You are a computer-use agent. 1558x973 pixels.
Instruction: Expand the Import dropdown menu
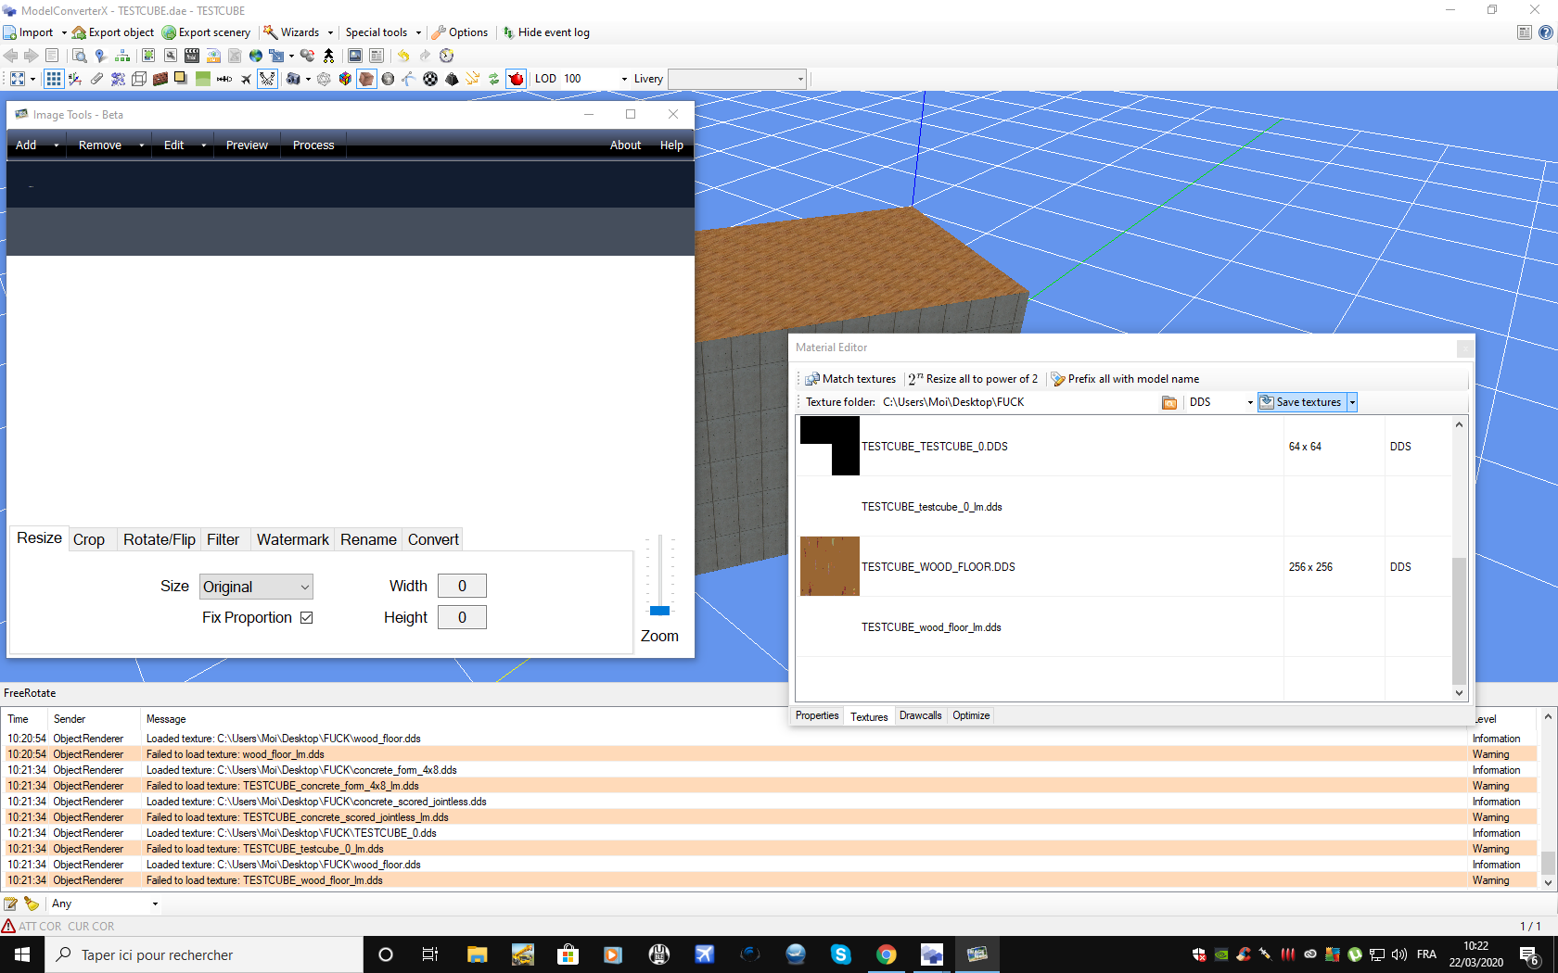(x=64, y=32)
